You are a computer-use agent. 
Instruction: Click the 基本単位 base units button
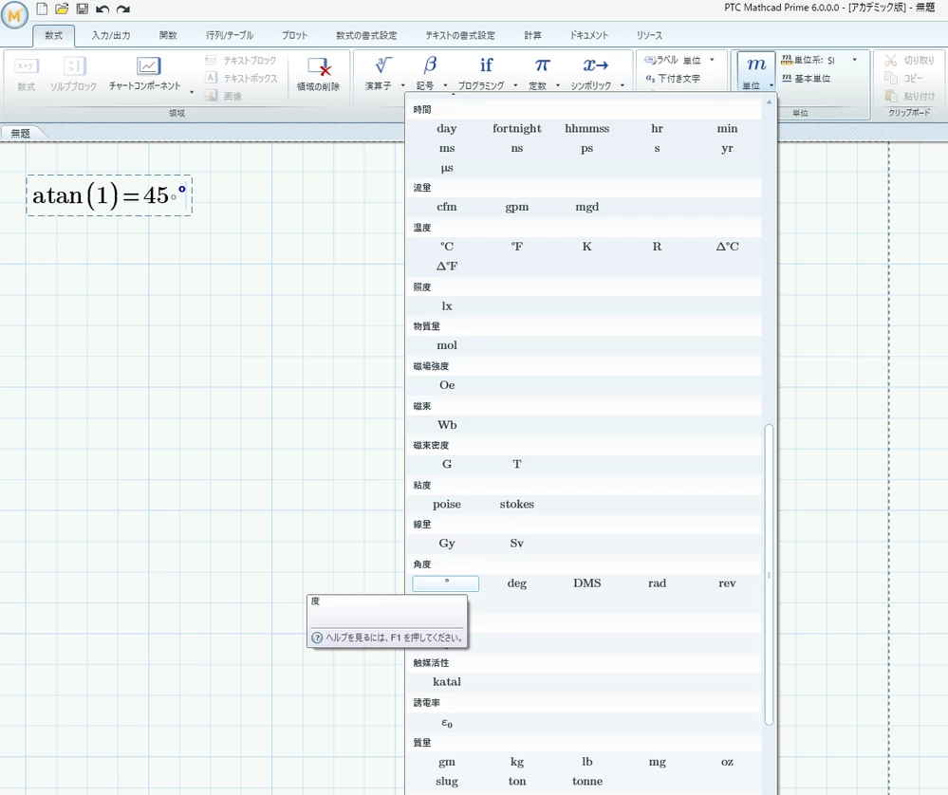806,78
